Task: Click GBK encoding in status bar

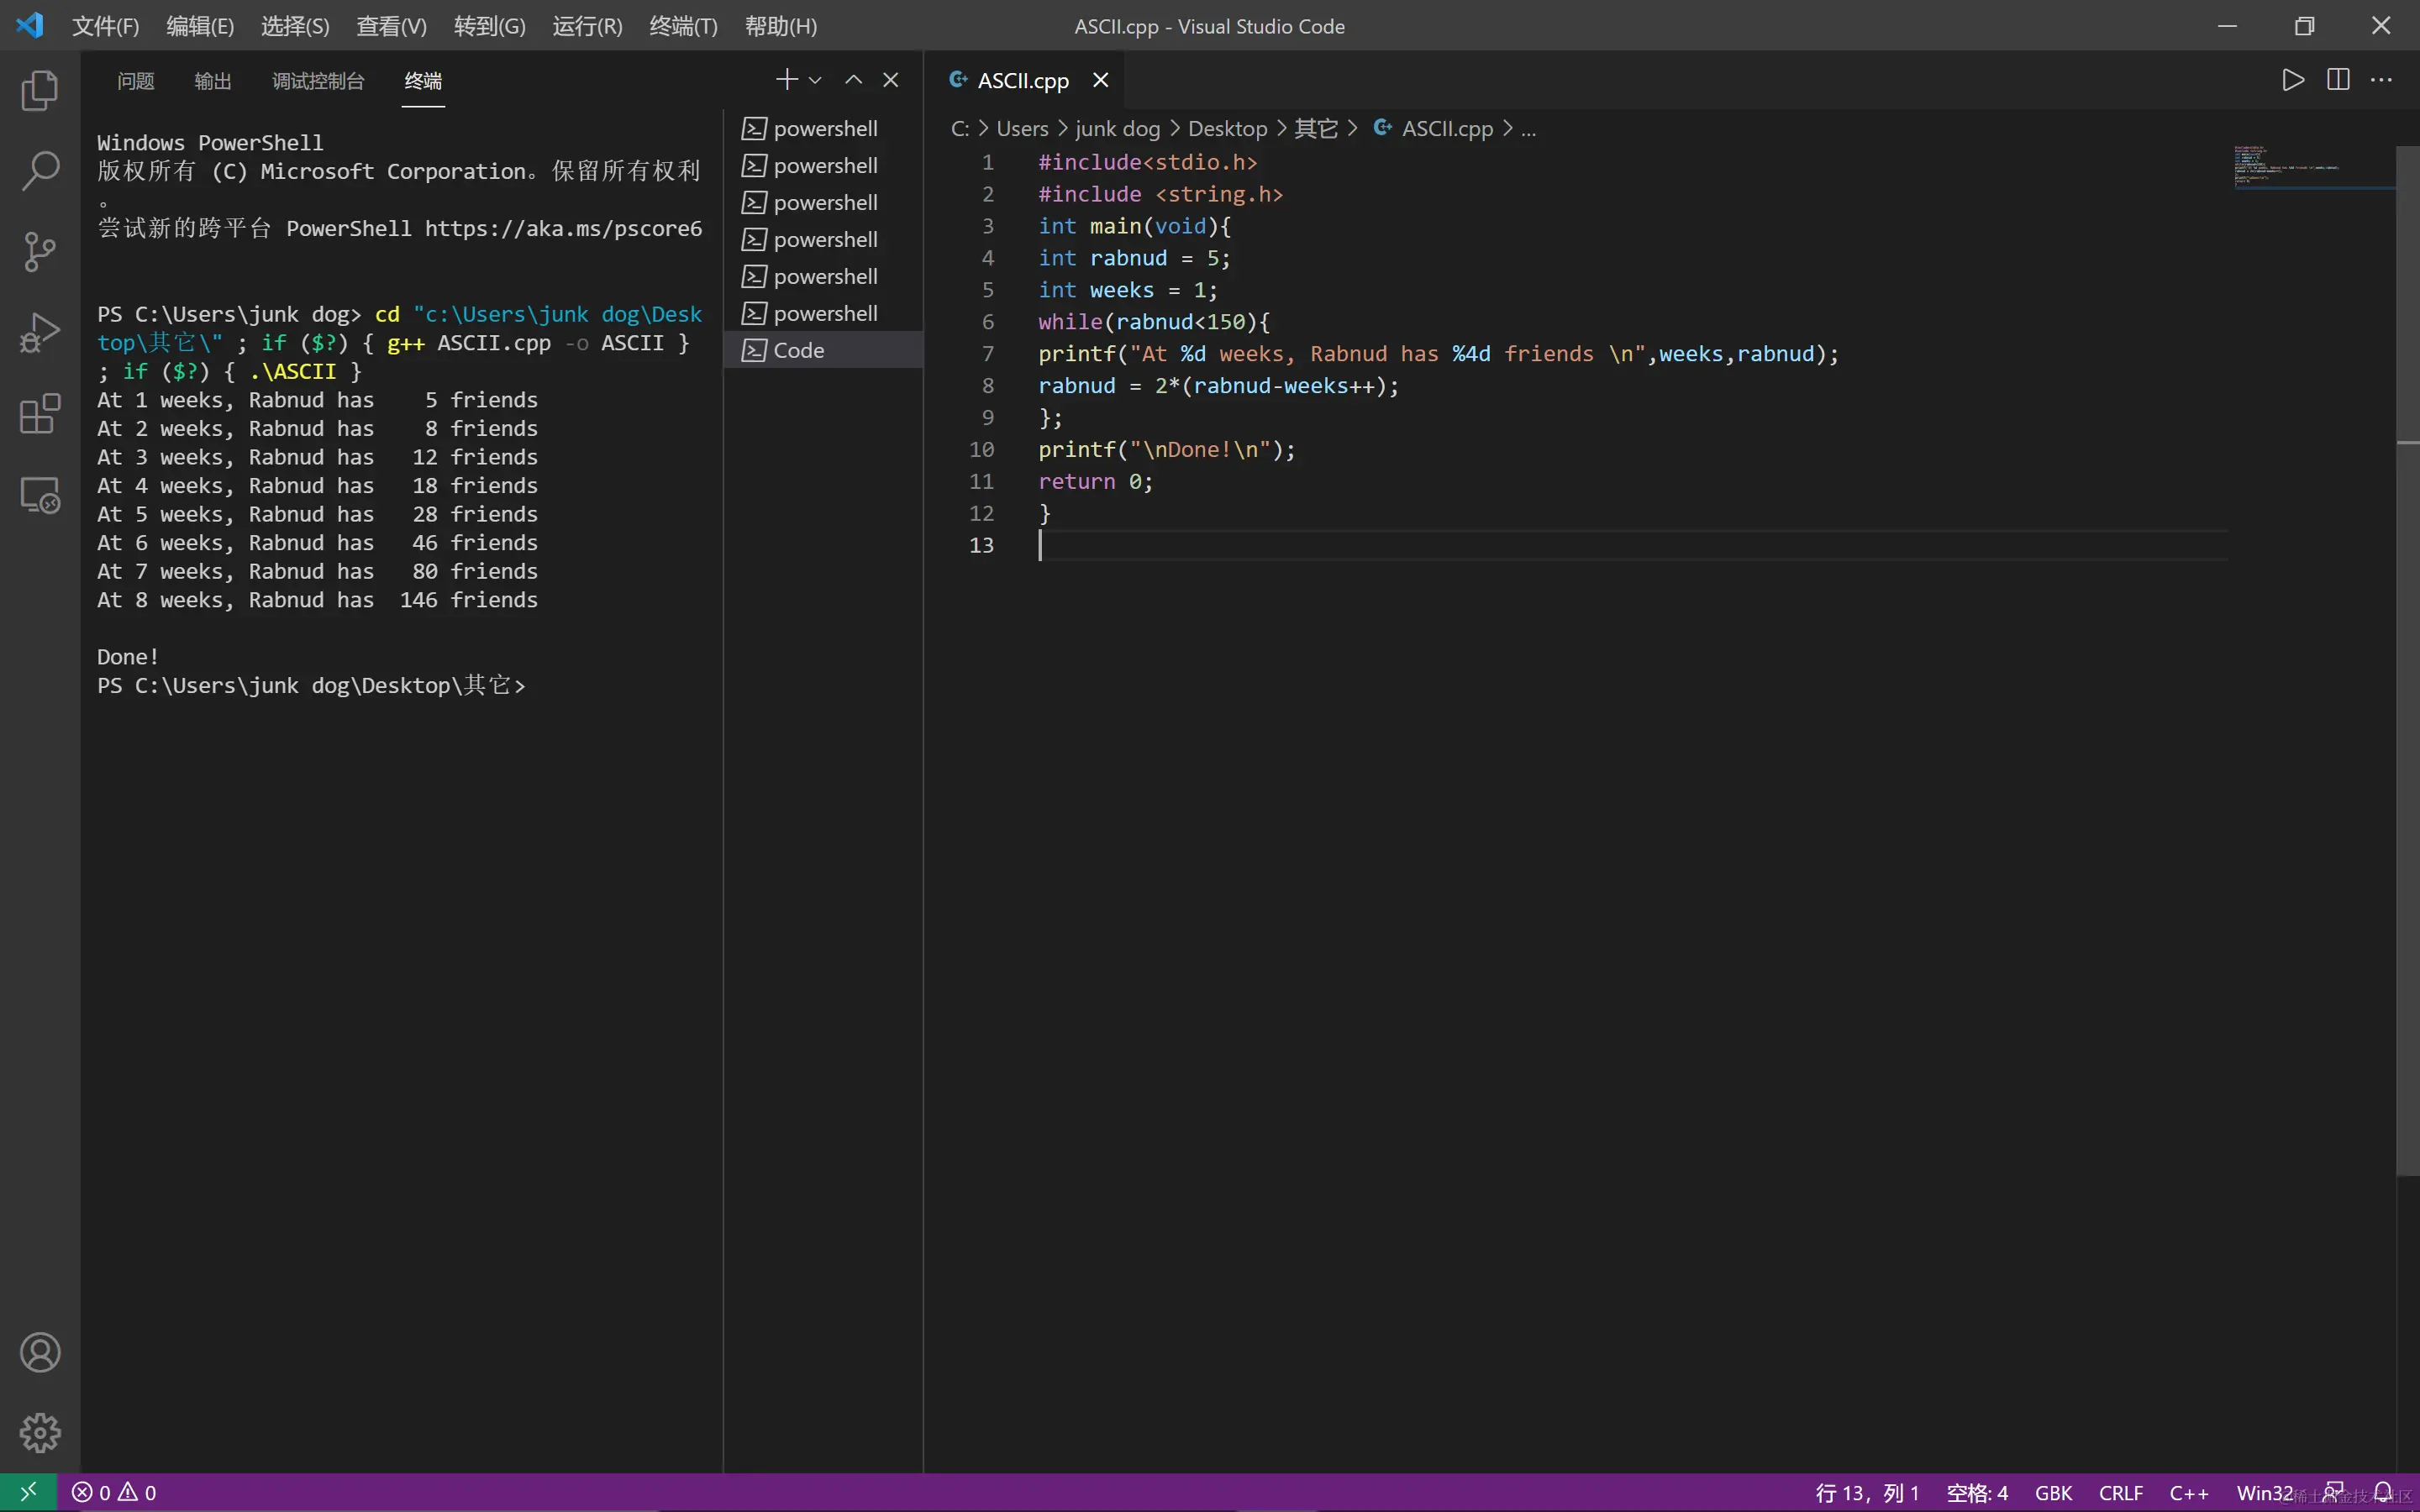Action: pyautogui.click(x=2053, y=1492)
